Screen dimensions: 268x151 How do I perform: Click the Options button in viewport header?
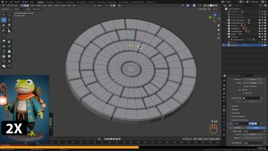tap(216, 9)
